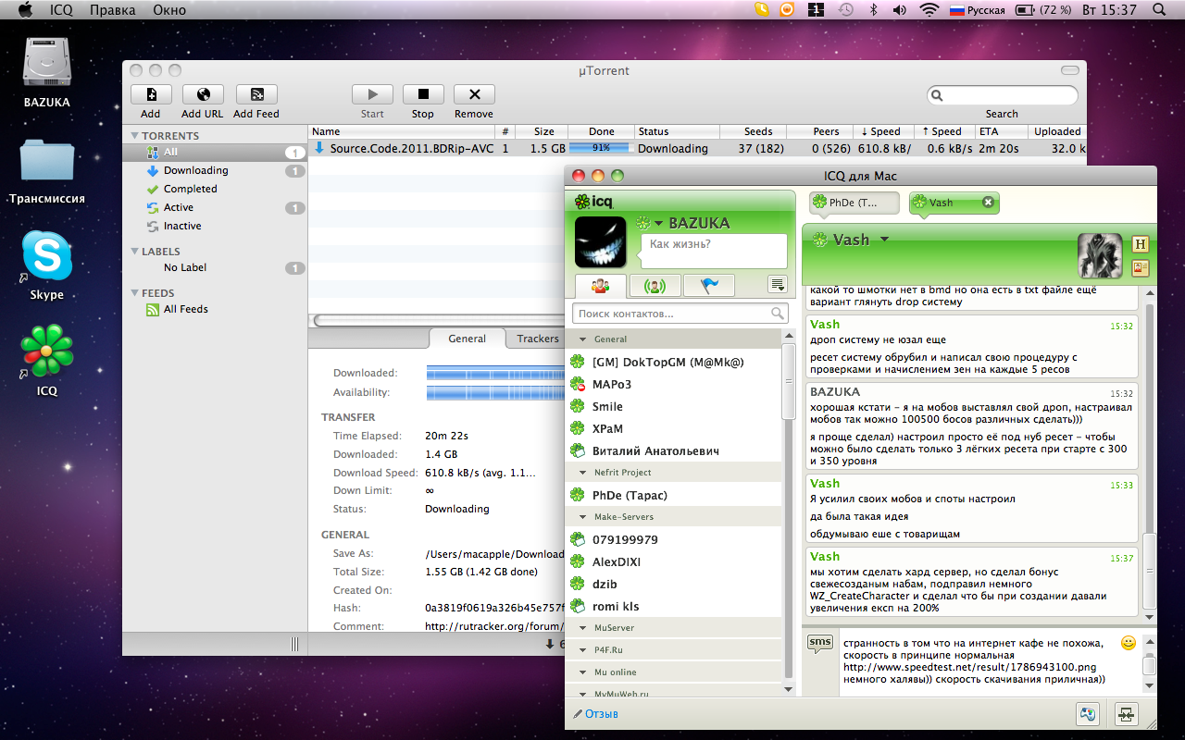Click the Wi-Fi status icon
Screen dimensions: 1185x740
(x=929, y=10)
